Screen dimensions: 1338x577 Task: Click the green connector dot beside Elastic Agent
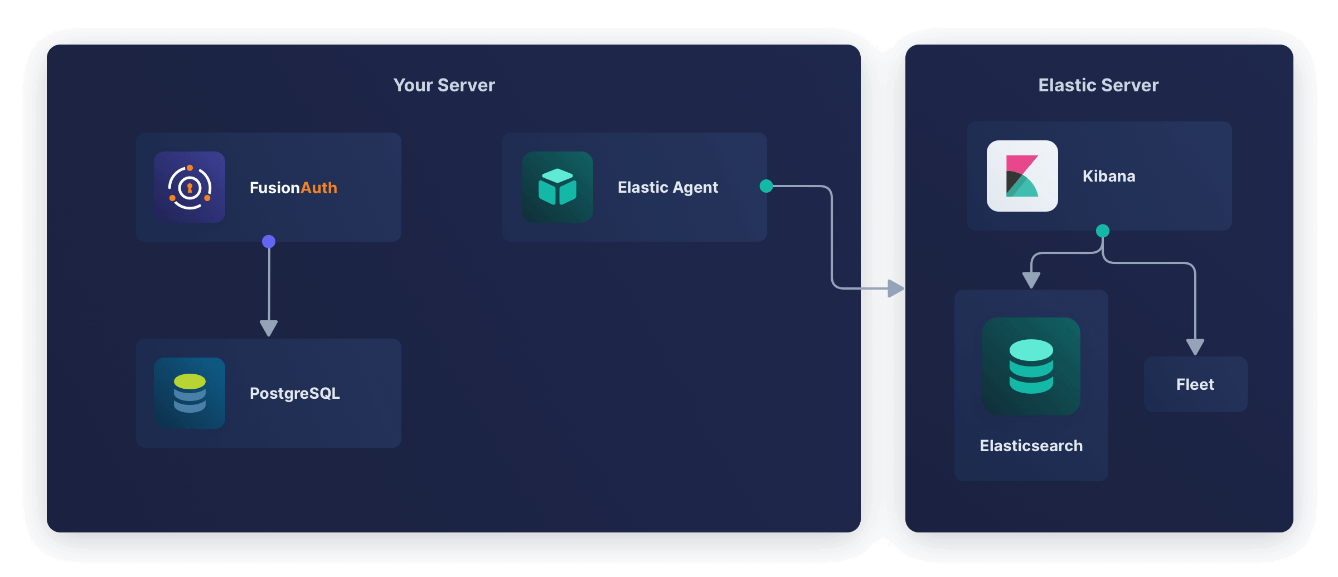pos(767,186)
